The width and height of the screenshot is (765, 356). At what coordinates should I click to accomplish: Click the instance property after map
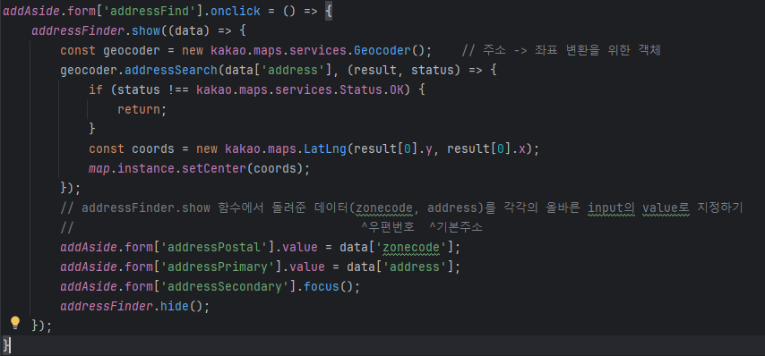coord(146,168)
